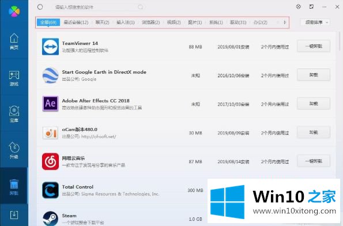Viewport: 343px width, 226px height.
Task: Select the 办公(2) tab
Action: (x=261, y=22)
